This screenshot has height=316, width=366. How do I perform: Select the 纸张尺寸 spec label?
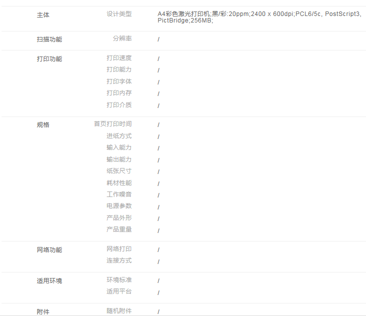tap(119, 171)
